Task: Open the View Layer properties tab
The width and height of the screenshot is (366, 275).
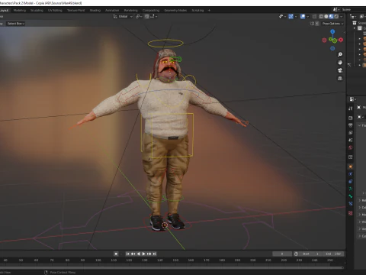Action: tap(351, 133)
